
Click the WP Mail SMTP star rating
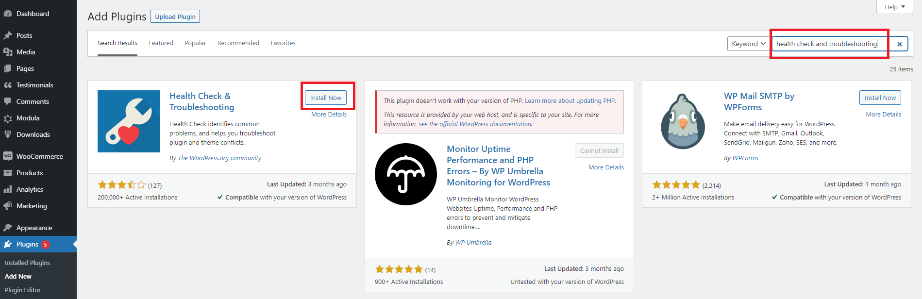676,185
